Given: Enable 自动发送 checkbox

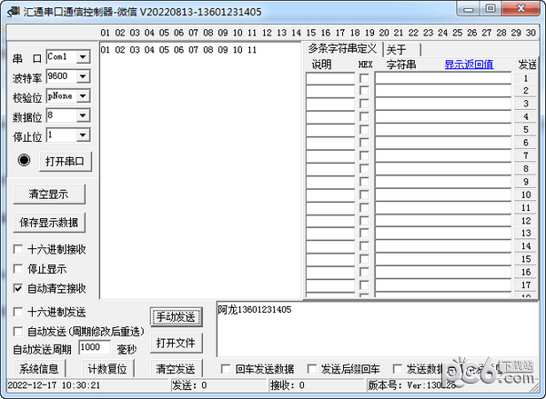Looking at the screenshot, I should [18, 332].
